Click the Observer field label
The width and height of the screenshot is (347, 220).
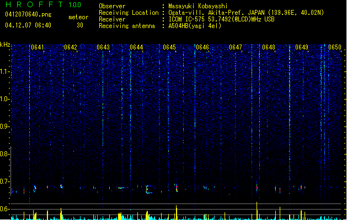tap(112, 6)
